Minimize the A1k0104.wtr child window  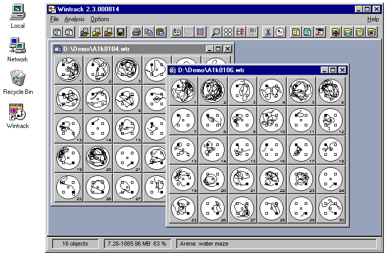click(x=210, y=49)
